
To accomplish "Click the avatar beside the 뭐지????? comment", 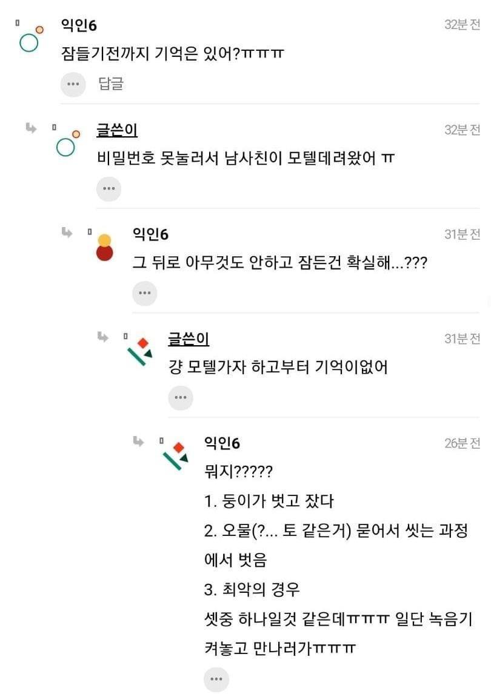I will 176,457.
